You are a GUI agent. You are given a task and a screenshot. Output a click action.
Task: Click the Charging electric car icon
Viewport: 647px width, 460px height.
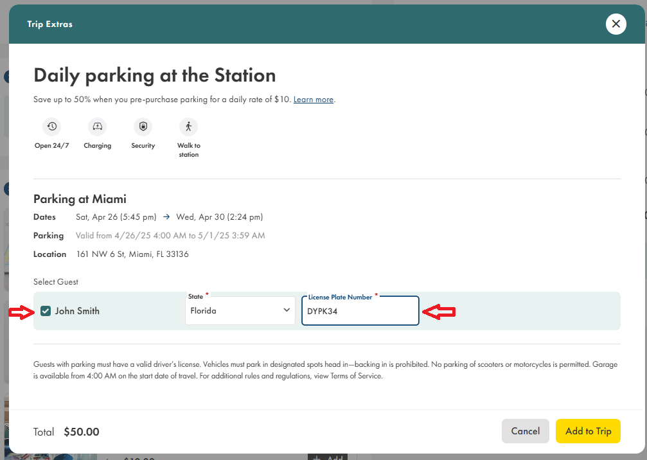pyautogui.click(x=97, y=127)
